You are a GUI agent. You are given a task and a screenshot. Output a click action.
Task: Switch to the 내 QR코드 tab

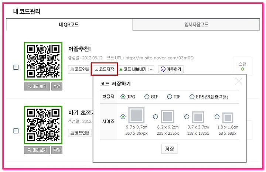(x=69, y=25)
